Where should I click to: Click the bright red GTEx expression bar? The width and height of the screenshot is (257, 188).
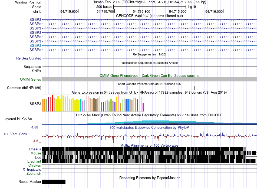click(52, 103)
